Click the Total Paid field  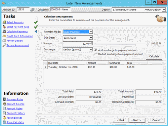point(89,92)
